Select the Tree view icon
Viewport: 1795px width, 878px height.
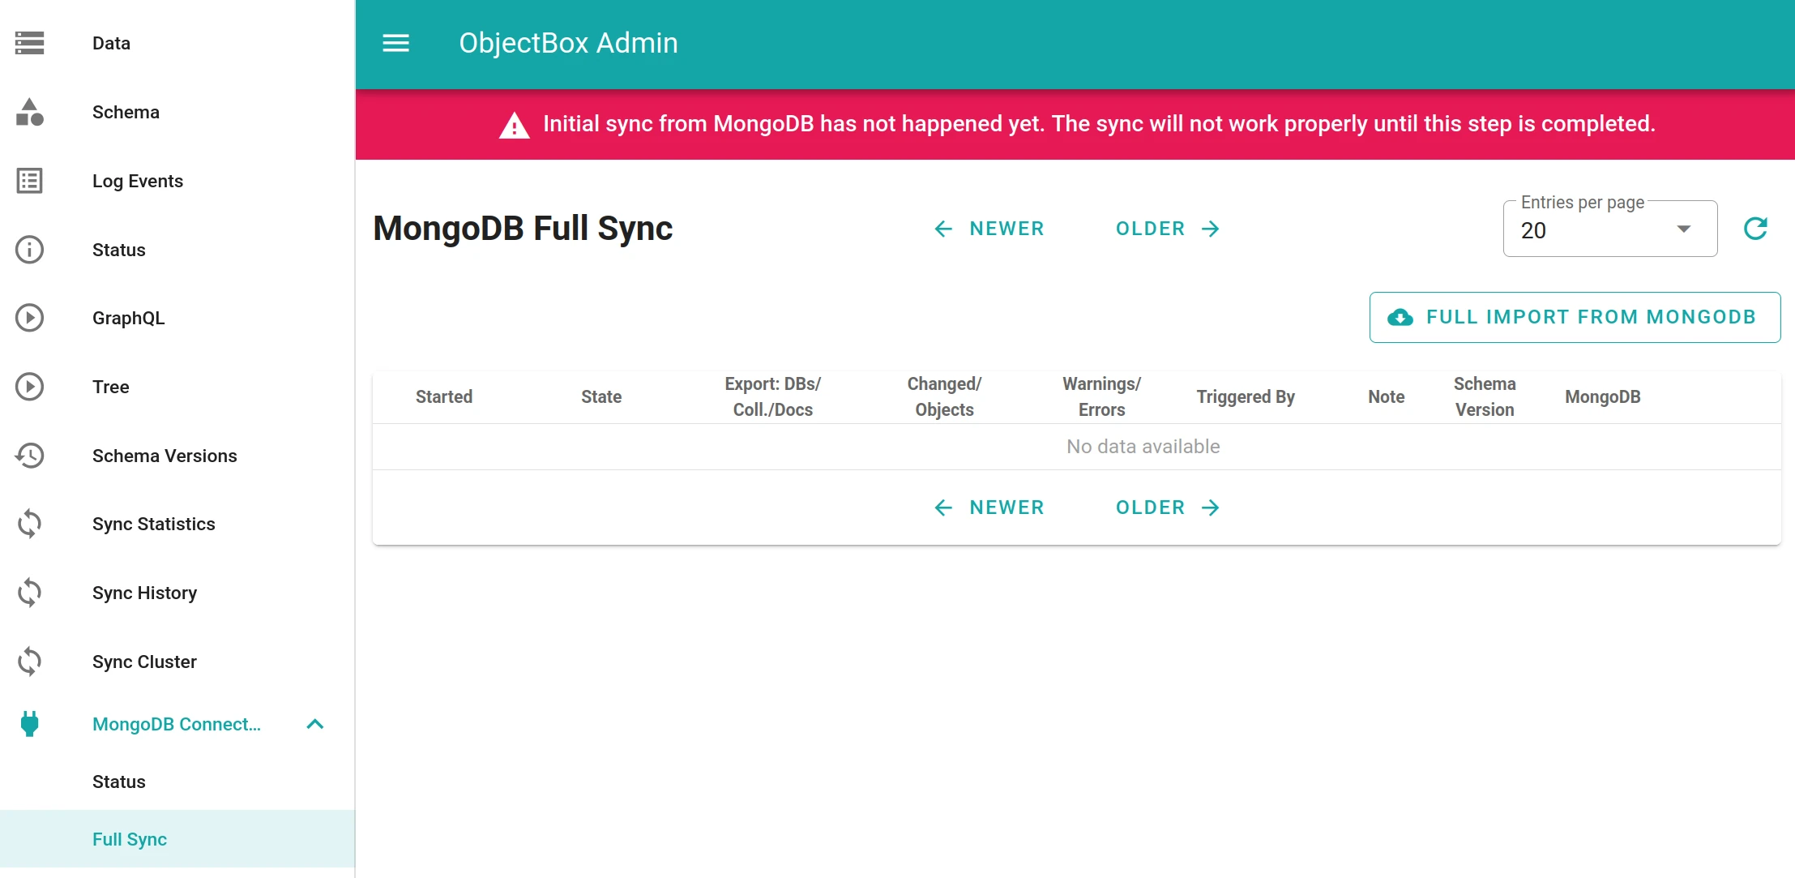pos(29,387)
